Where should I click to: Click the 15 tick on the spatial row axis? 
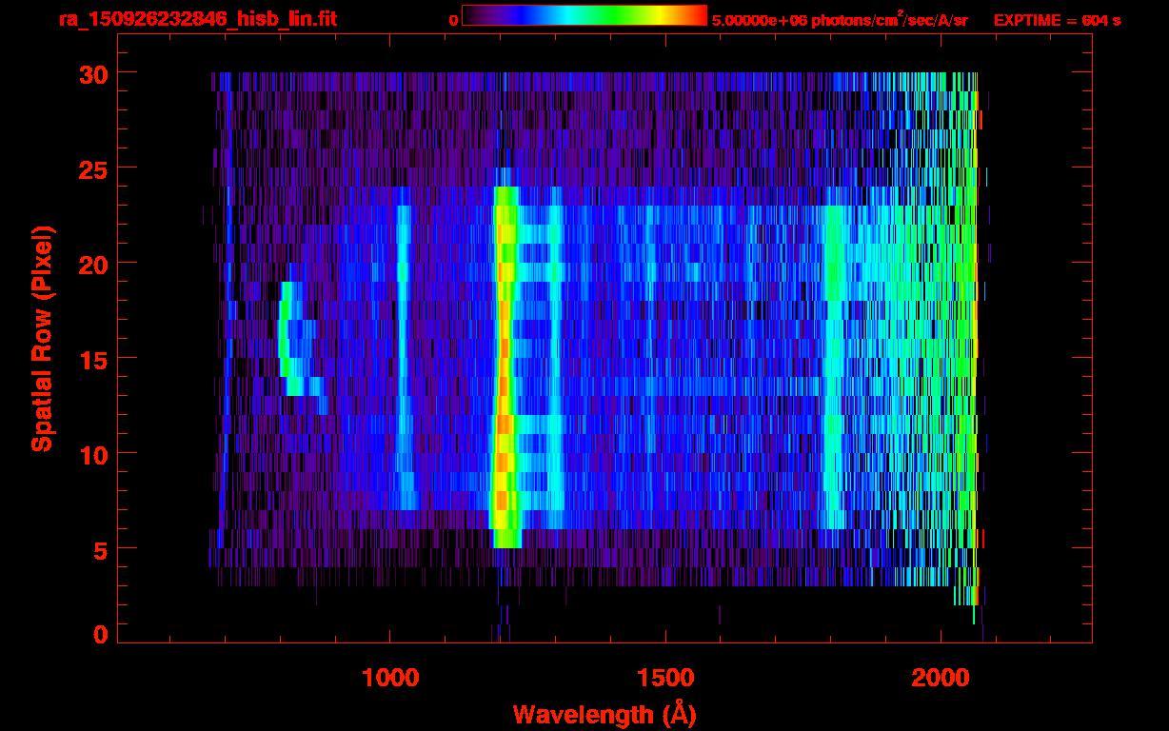(94, 359)
